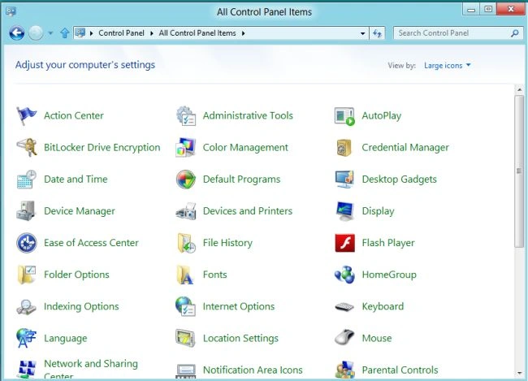Open the File History text link
This screenshot has height=381, width=528.
227,243
